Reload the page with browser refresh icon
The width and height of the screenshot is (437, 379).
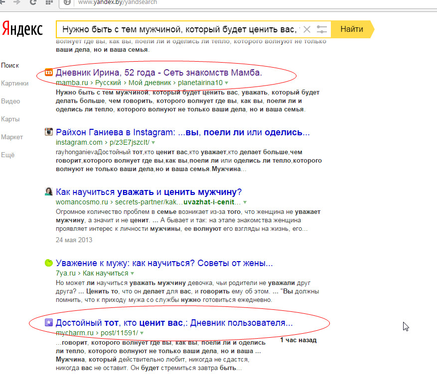(x=33, y=2)
